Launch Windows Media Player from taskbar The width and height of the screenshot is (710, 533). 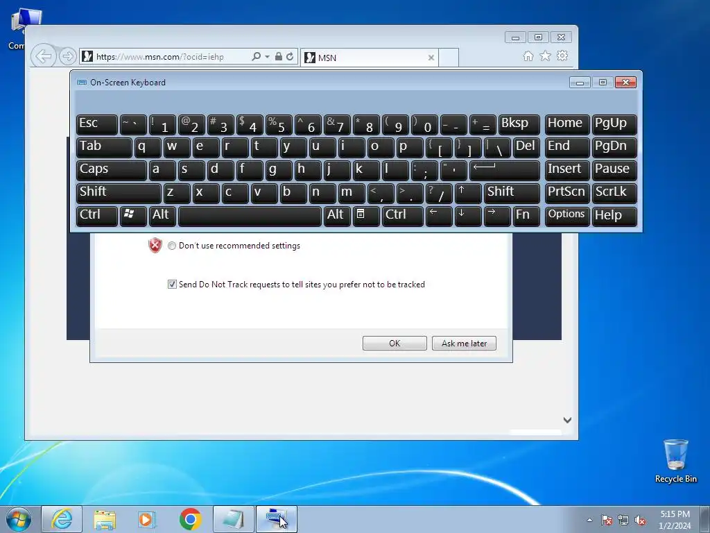pyautogui.click(x=147, y=519)
